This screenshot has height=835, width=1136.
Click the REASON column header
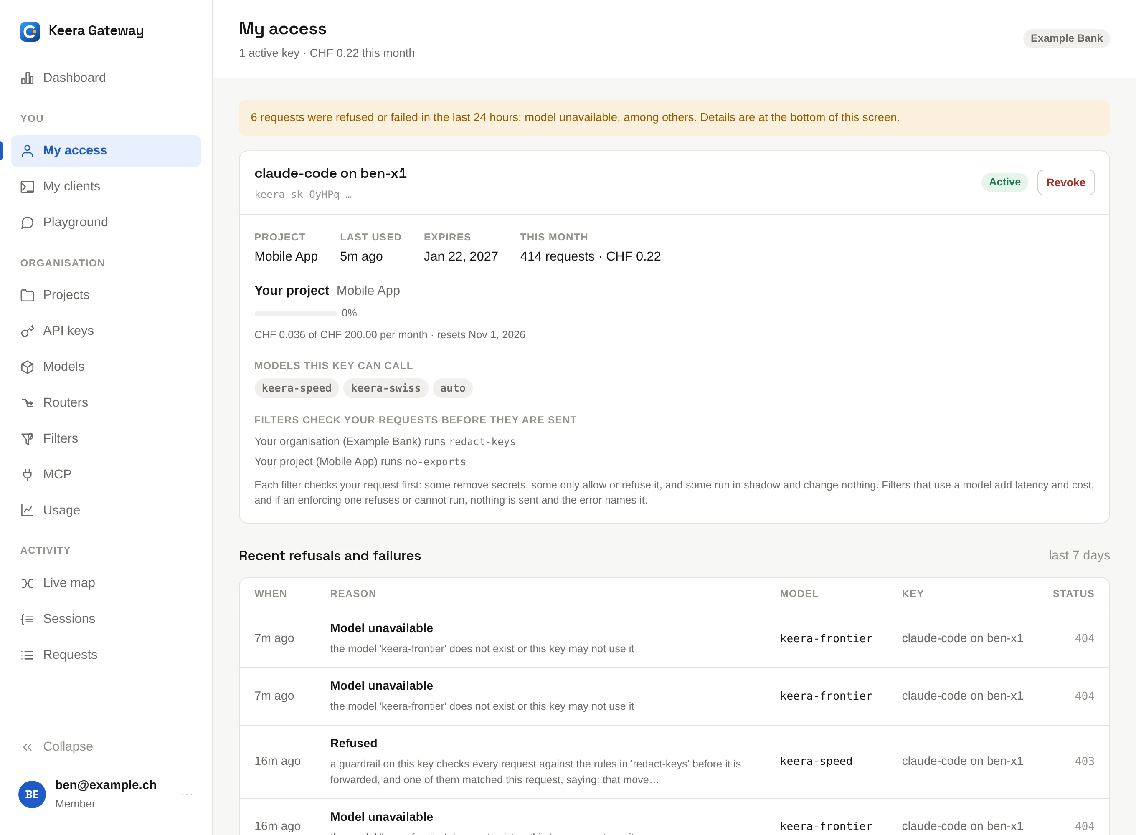pos(353,594)
